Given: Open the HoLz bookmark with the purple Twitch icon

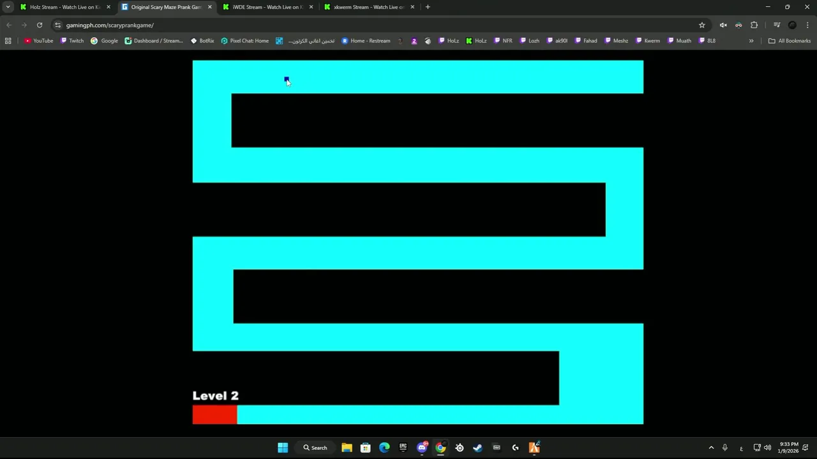Looking at the screenshot, I should [449, 41].
